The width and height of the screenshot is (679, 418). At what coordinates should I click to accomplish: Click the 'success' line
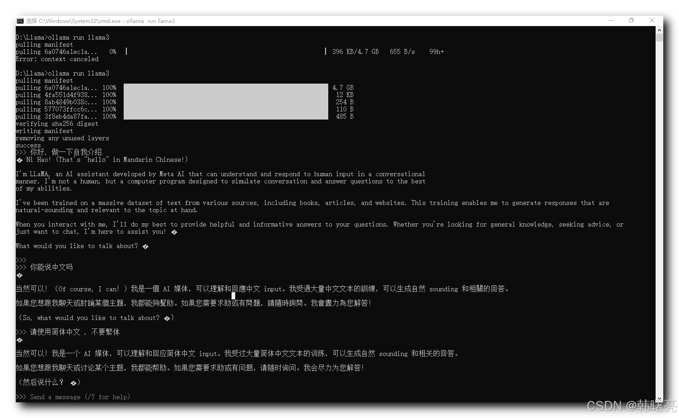(28, 145)
